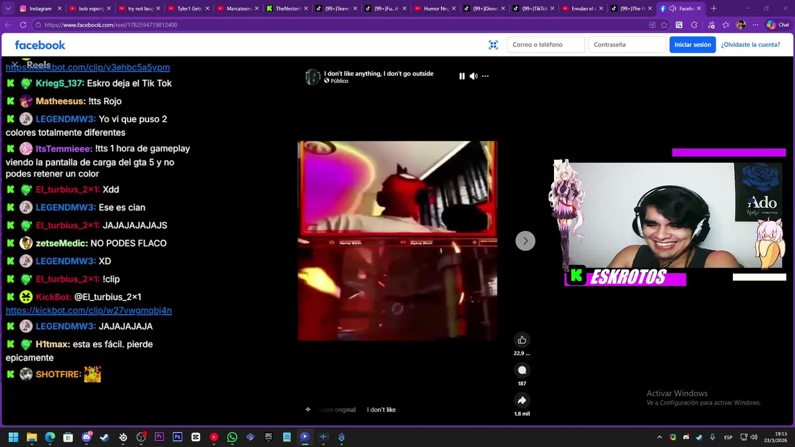Click the Discord tray icon
The height and width of the screenshot is (447, 795).
point(686,437)
